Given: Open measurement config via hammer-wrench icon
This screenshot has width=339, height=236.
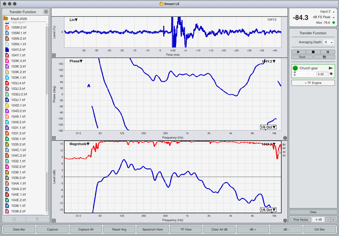Looking at the screenshot, I should coord(324,57).
